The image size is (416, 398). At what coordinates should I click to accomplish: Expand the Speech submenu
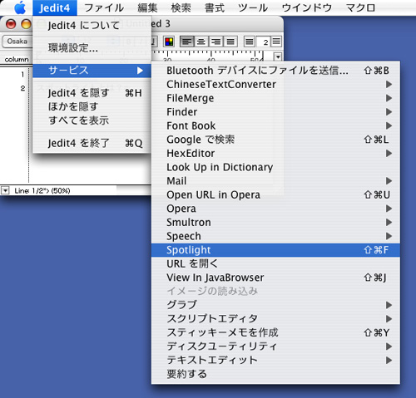click(275, 236)
